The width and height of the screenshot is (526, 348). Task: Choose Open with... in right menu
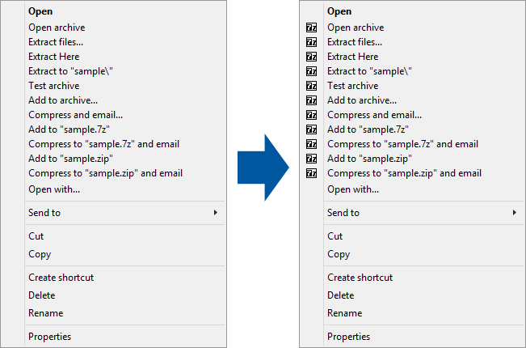(x=353, y=189)
